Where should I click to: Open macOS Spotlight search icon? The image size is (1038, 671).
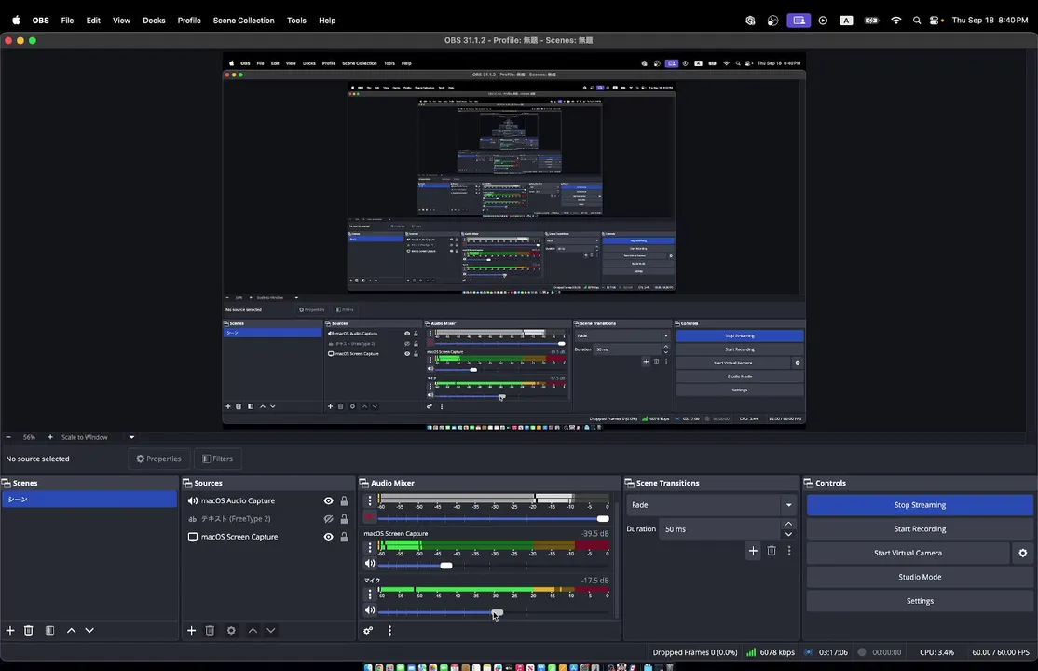click(917, 21)
